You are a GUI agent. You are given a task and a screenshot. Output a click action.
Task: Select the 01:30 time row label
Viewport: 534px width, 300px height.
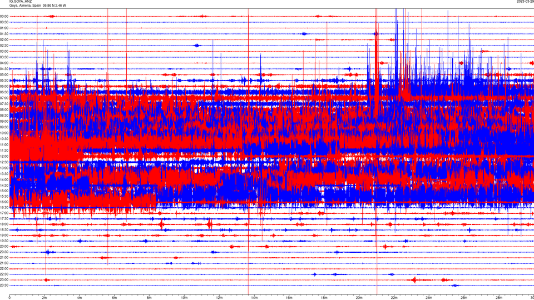4,34
